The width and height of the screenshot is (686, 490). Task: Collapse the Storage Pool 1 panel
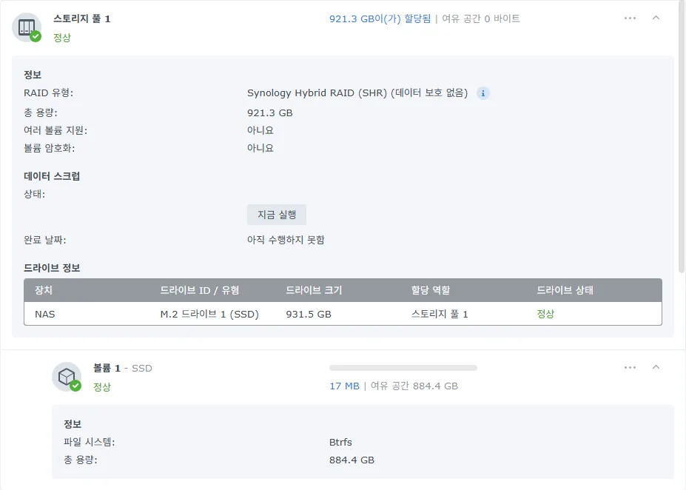pos(654,18)
